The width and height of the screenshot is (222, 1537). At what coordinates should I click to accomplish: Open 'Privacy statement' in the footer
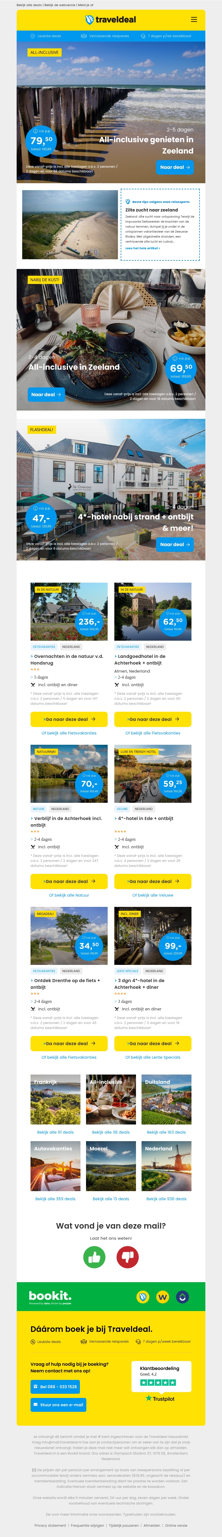coord(50,1525)
